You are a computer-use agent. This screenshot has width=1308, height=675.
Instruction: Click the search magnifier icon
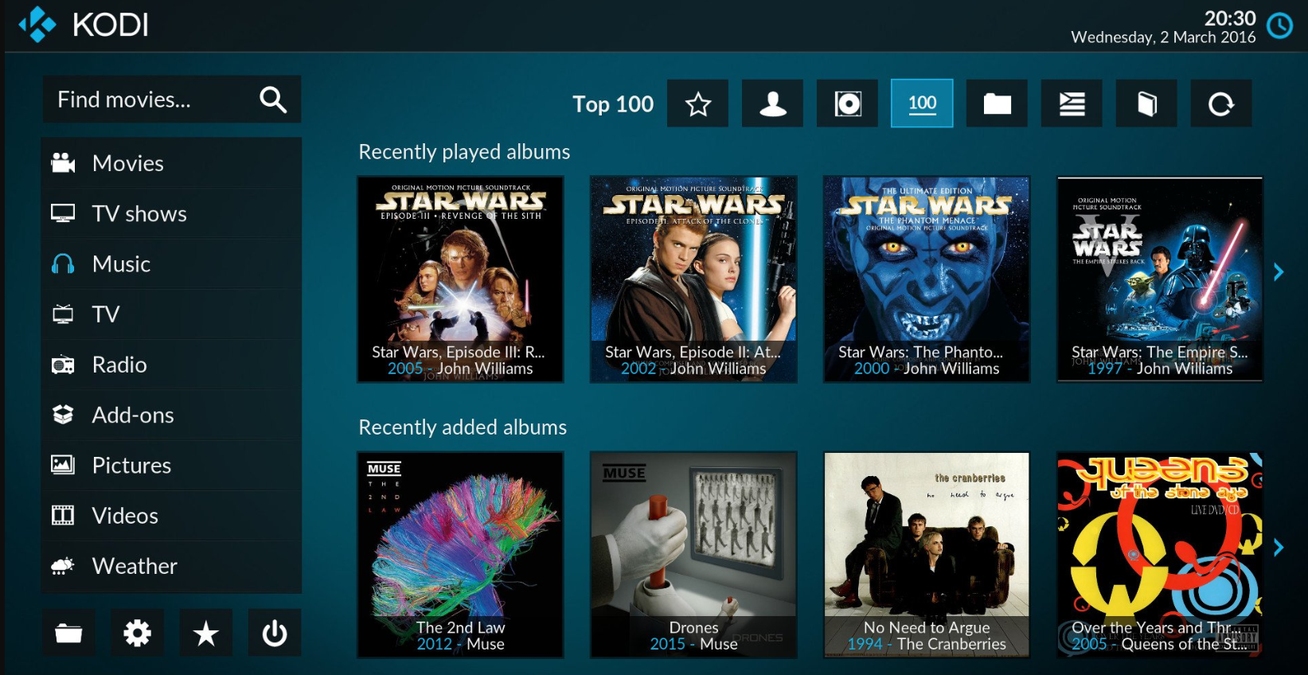pos(273,99)
